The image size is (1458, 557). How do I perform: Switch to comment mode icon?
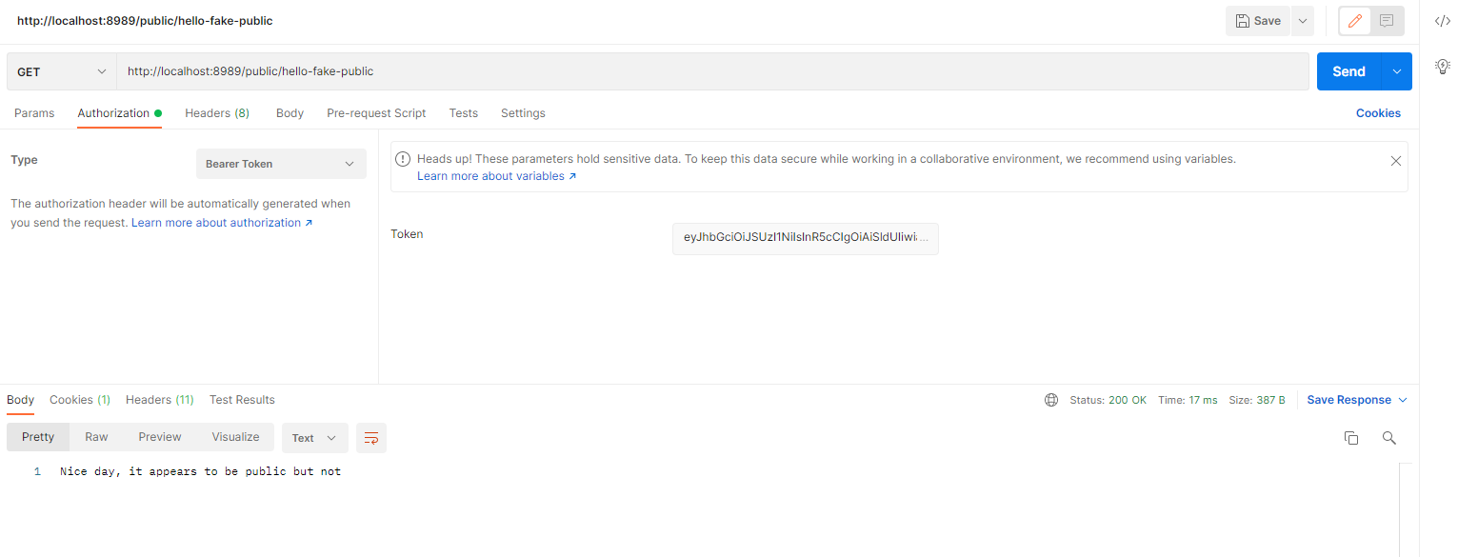click(x=1387, y=21)
